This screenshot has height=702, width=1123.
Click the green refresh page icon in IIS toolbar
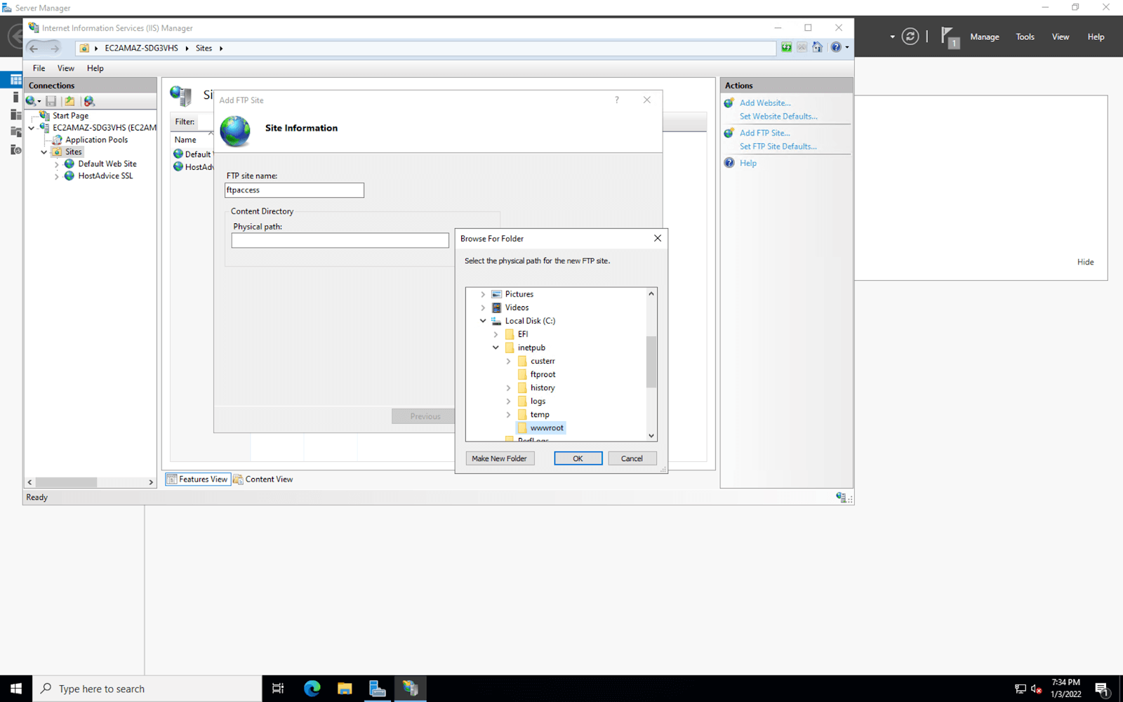click(x=786, y=47)
